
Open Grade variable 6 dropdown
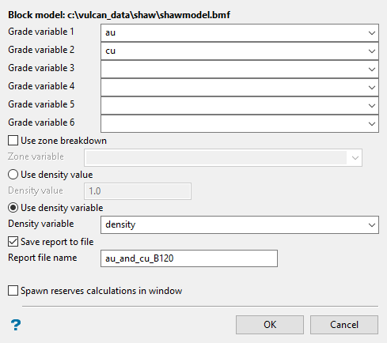(240, 124)
